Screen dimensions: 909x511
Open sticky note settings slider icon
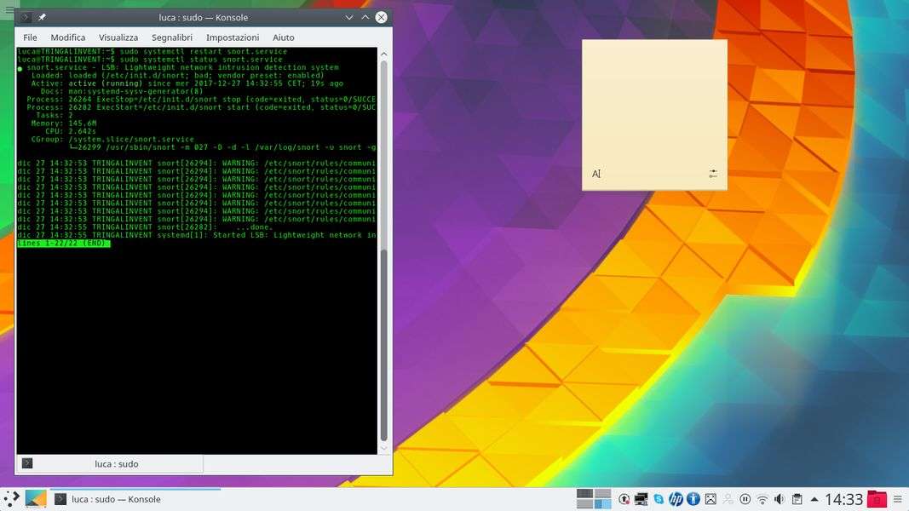713,174
